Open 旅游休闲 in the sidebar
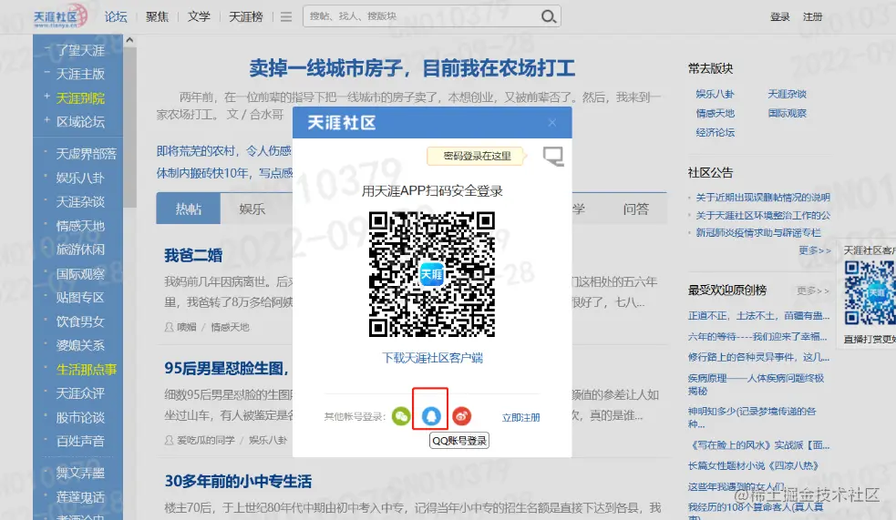Screen dimensions: 896x520 80,250
